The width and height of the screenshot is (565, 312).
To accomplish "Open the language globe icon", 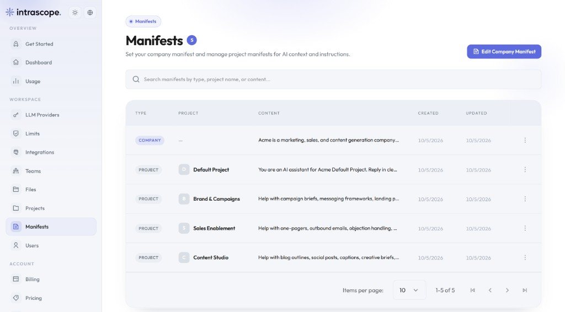I will click(x=90, y=13).
